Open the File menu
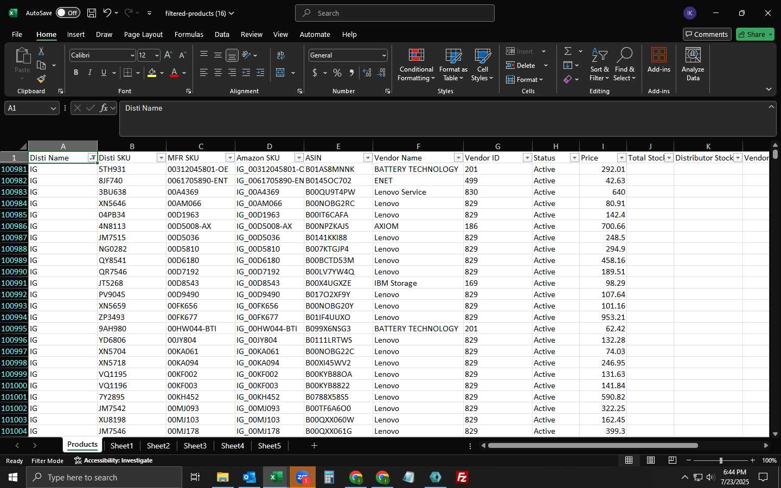 pos(17,34)
